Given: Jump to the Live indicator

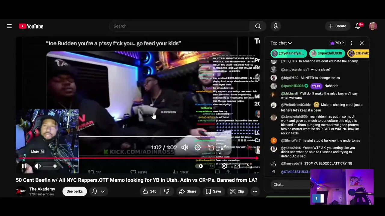Looking at the screenshot, I should [73, 166].
